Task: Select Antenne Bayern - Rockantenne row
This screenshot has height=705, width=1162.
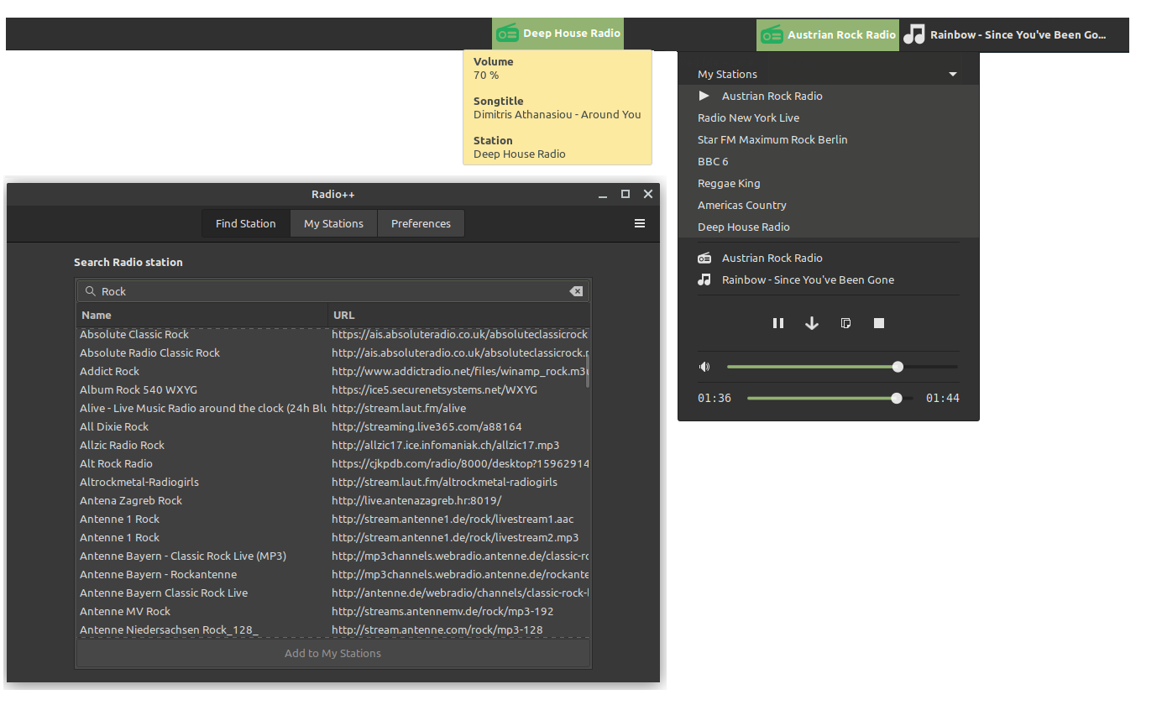Action: coord(333,574)
